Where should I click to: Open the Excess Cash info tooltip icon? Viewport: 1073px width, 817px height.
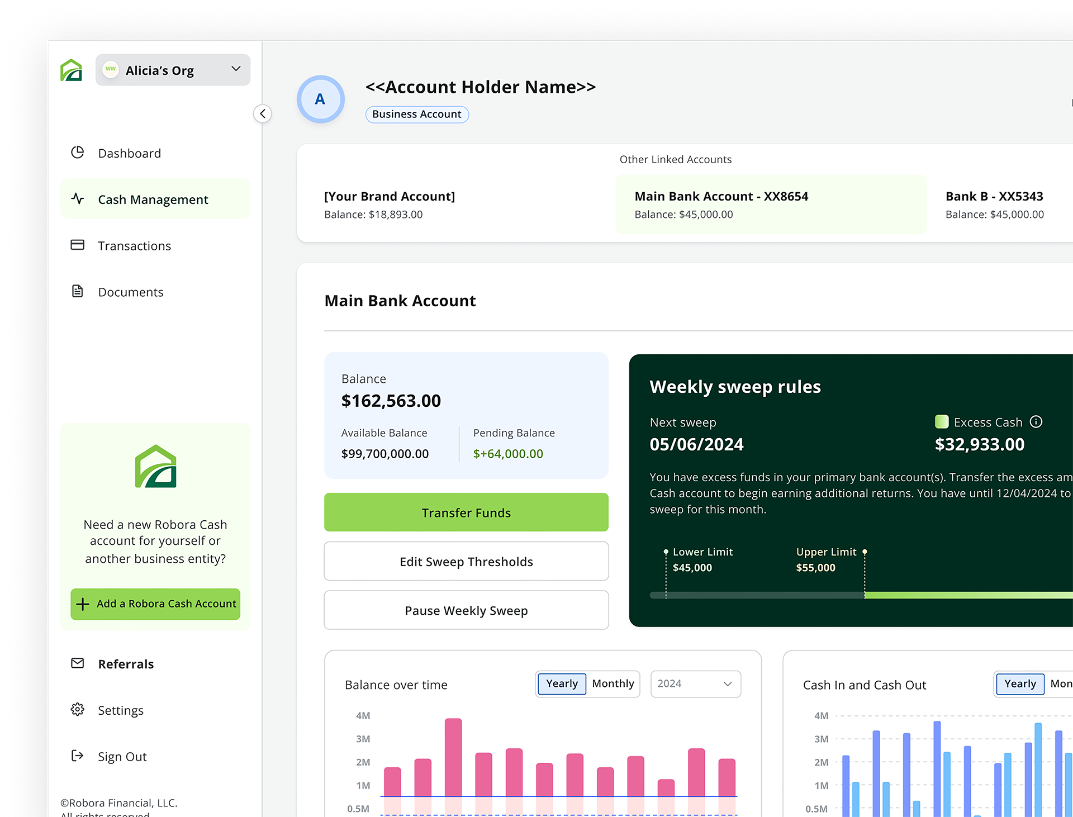click(1036, 422)
